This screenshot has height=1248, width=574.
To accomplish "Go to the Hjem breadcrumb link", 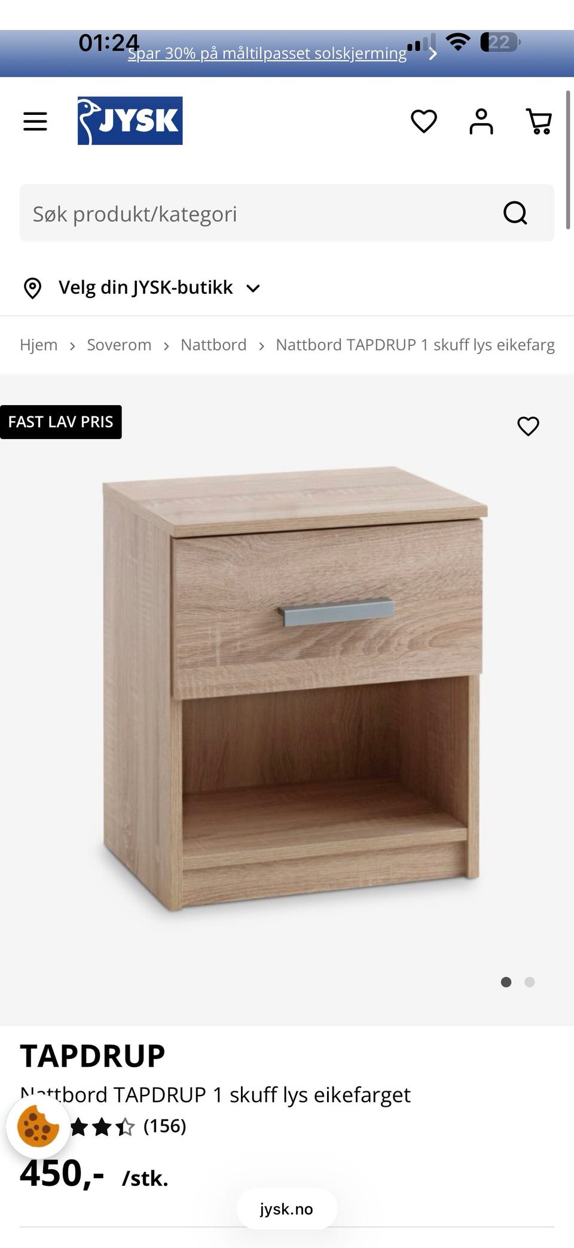I will pos(39,345).
